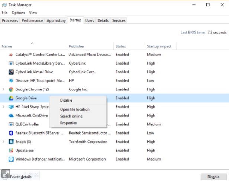
Task: Select the Update.exe row name
Action: click(x=25, y=150)
